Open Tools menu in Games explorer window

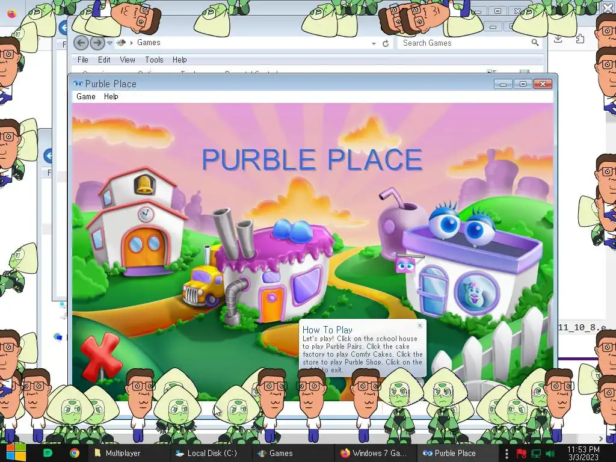point(154,60)
